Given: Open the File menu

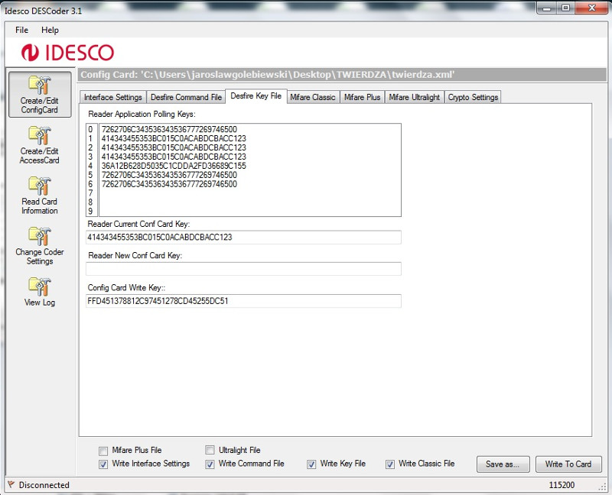Looking at the screenshot, I should [x=21, y=30].
